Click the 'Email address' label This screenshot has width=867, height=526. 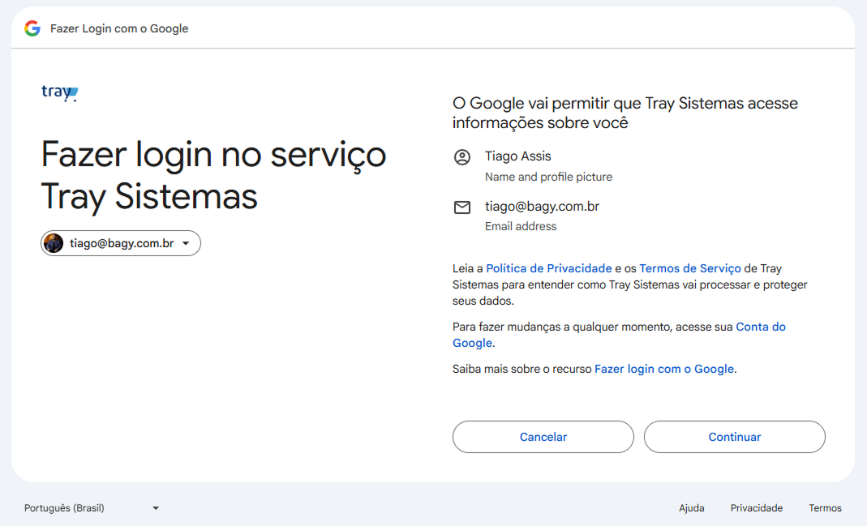click(x=521, y=227)
